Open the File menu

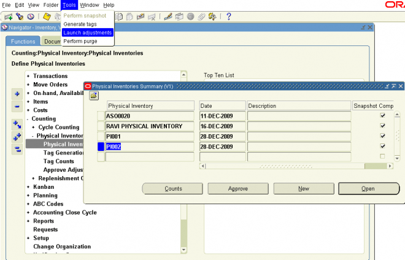click(x=6, y=5)
